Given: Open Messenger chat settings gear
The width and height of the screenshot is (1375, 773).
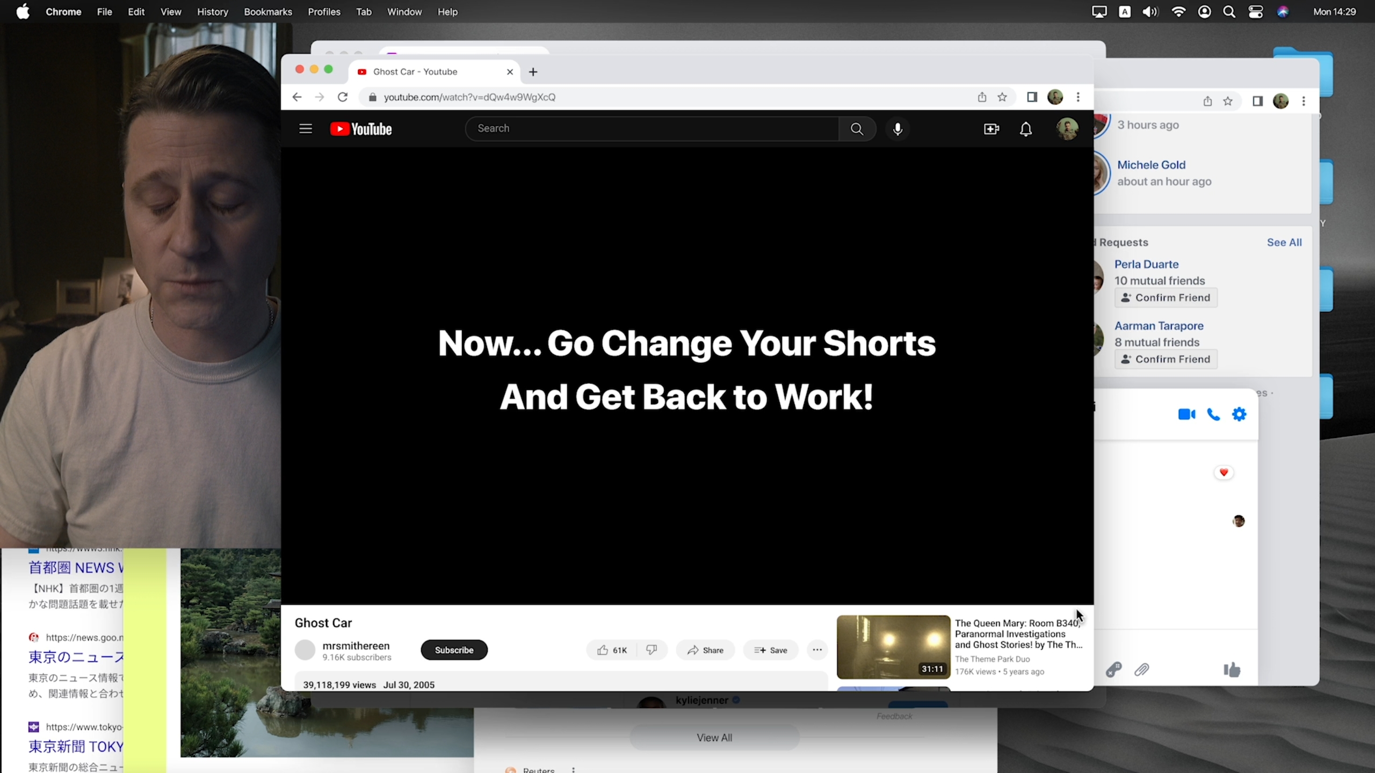Looking at the screenshot, I should click(x=1239, y=414).
